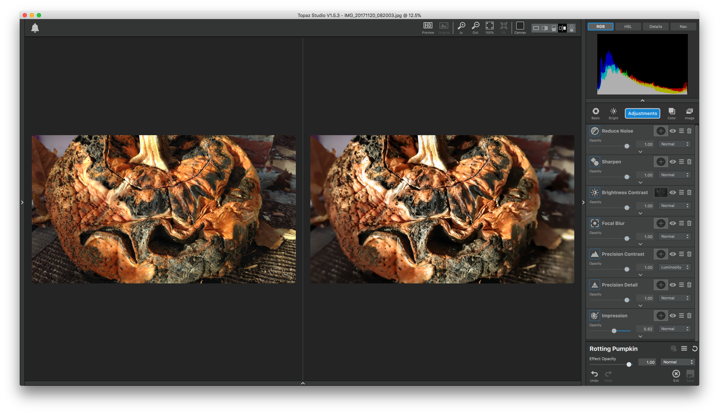Screen dimensions: 719x414
Task: Add a mask to Reduce Noise
Action: pos(661,131)
